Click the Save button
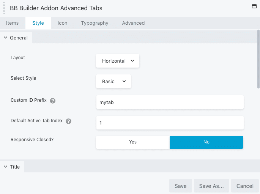The width and height of the screenshot is (260, 194). tap(181, 186)
